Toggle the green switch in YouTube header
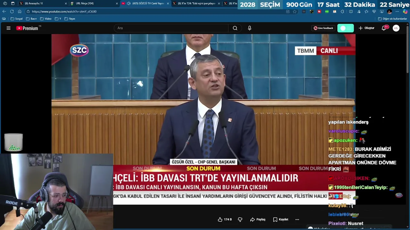This screenshot has height=230, width=410. click(346, 28)
